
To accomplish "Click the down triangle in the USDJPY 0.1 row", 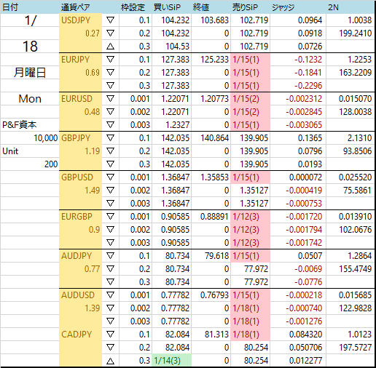I will tap(110, 20).
